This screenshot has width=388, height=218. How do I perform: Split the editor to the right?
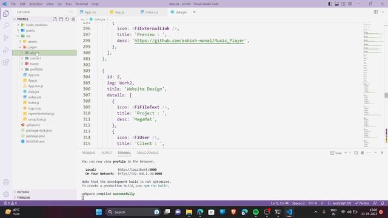pyautogui.click(x=376, y=12)
